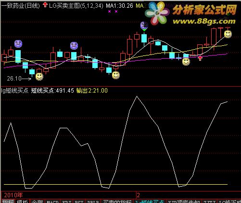Screen dimensions: 241x203
Task: Click the smiley buy marker at the mid-chart low
Action: 116,75
